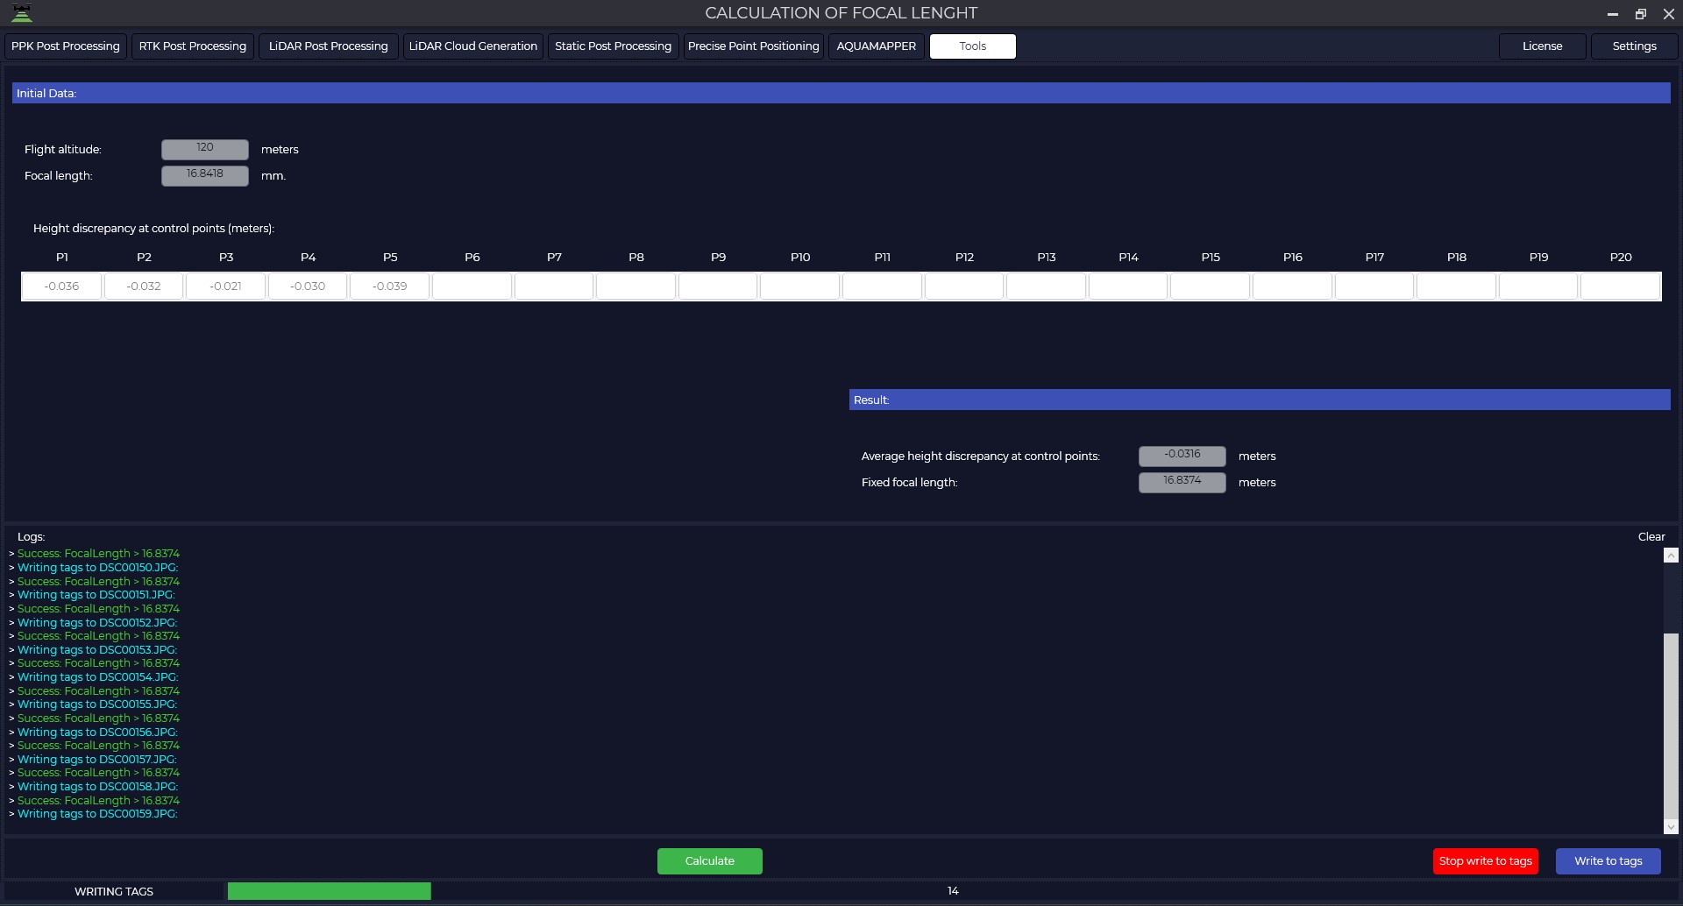Click the Flight altitude field
The height and width of the screenshot is (906, 1683).
tap(205, 149)
